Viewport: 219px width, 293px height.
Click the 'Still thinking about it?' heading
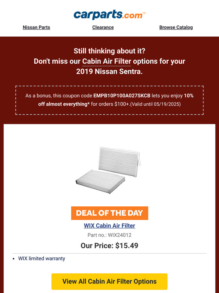click(x=109, y=51)
